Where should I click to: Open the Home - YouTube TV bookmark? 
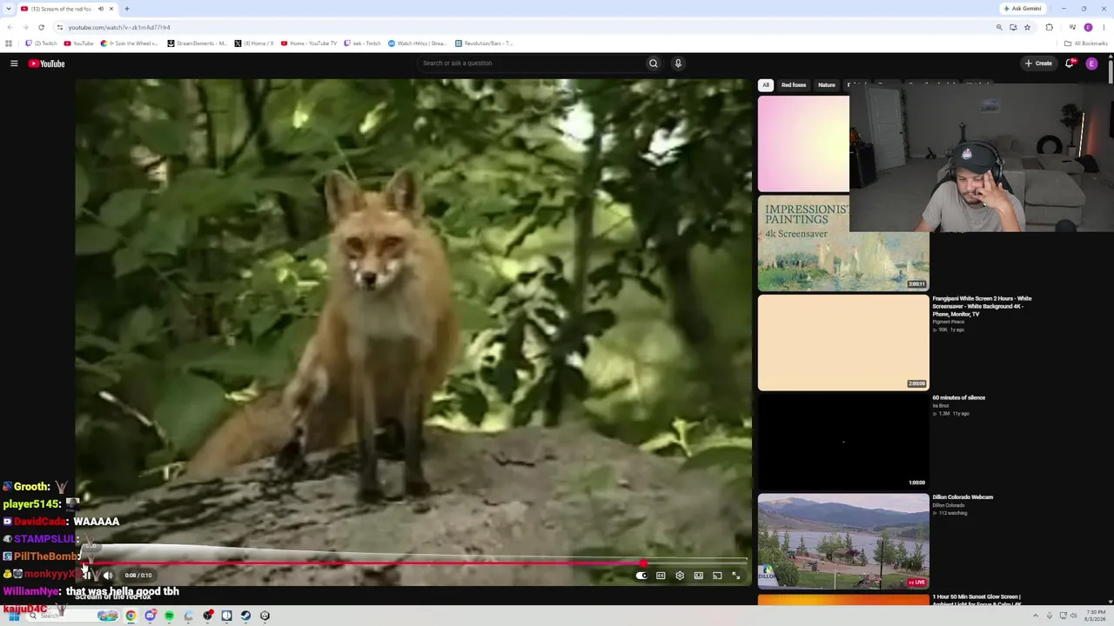tap(309, 43)
